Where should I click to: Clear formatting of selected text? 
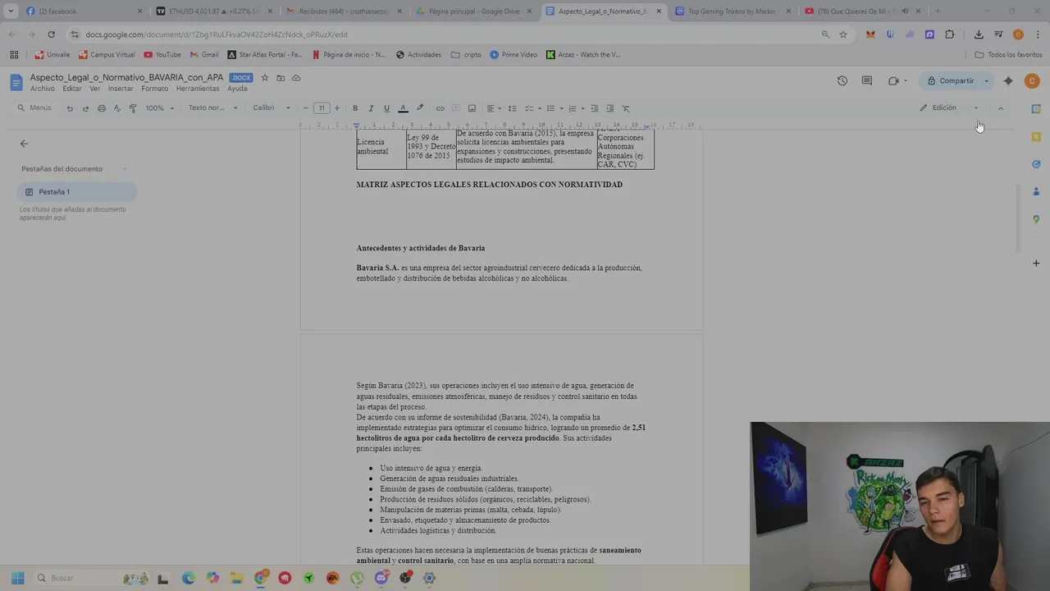coord(626,108)
